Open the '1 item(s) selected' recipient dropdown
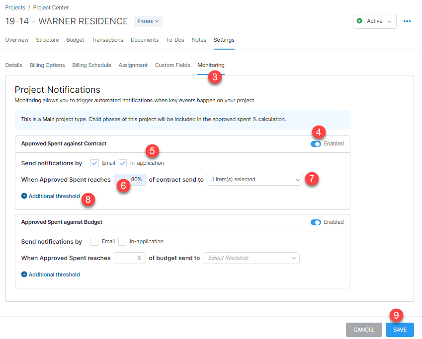422x339 pixels. coord(255,180)
